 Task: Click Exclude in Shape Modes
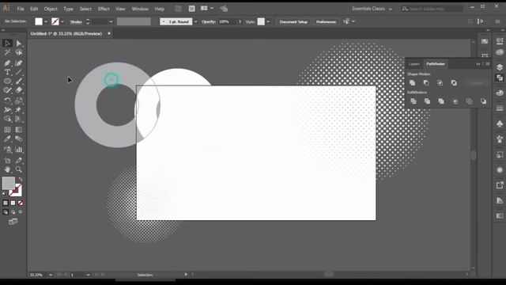[454, 83]
